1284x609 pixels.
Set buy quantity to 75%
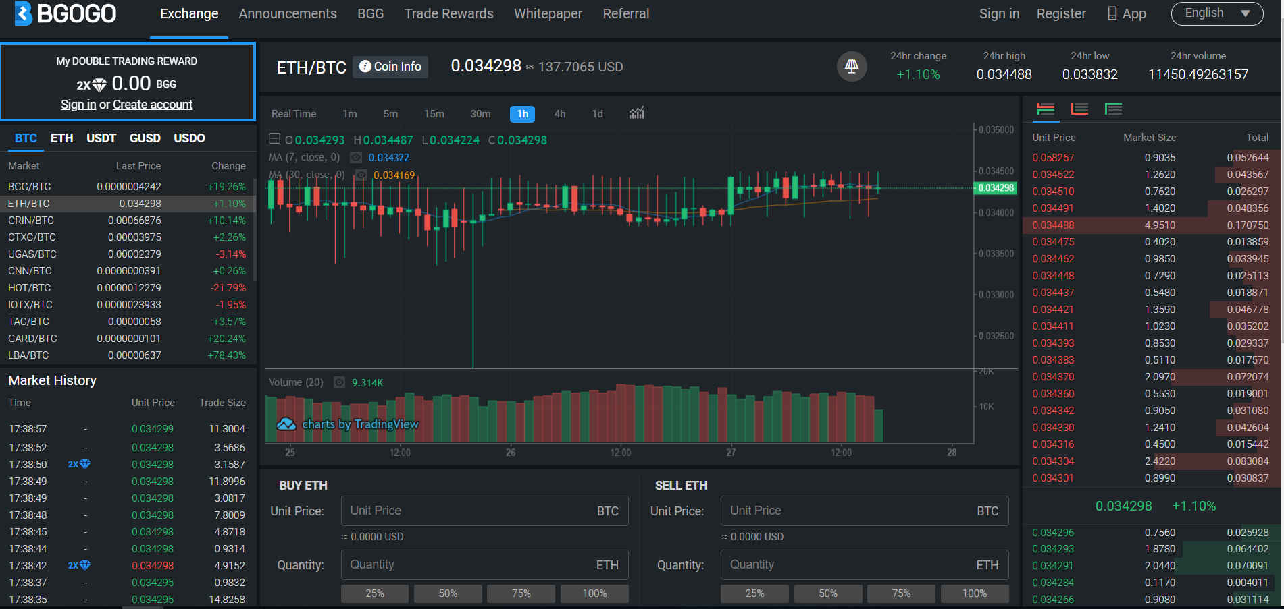[x=521, y=593]
